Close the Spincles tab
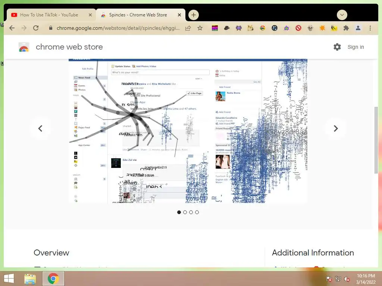The image size is (382, 286). (179, 15)
